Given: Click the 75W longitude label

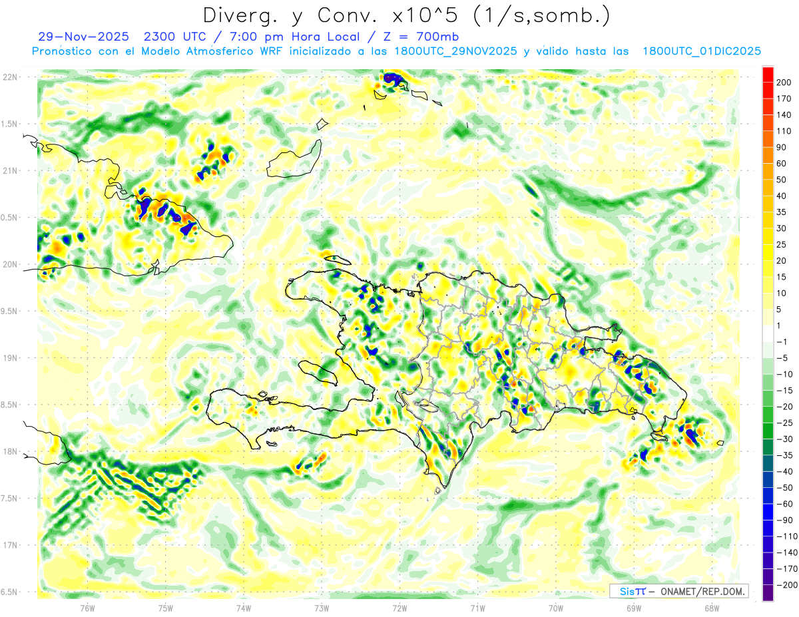Looking at the screenshot, I should 166,608.
